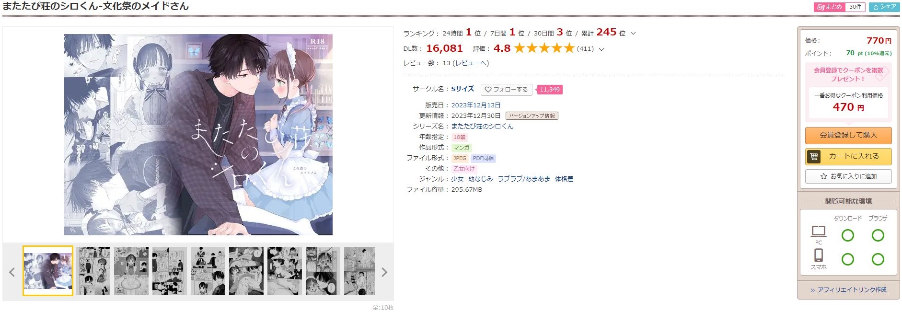The height and width of the screenshot is (312, 902).
Task: Show the next thumbnails with right arrow
Action: [x=384, y=272]
